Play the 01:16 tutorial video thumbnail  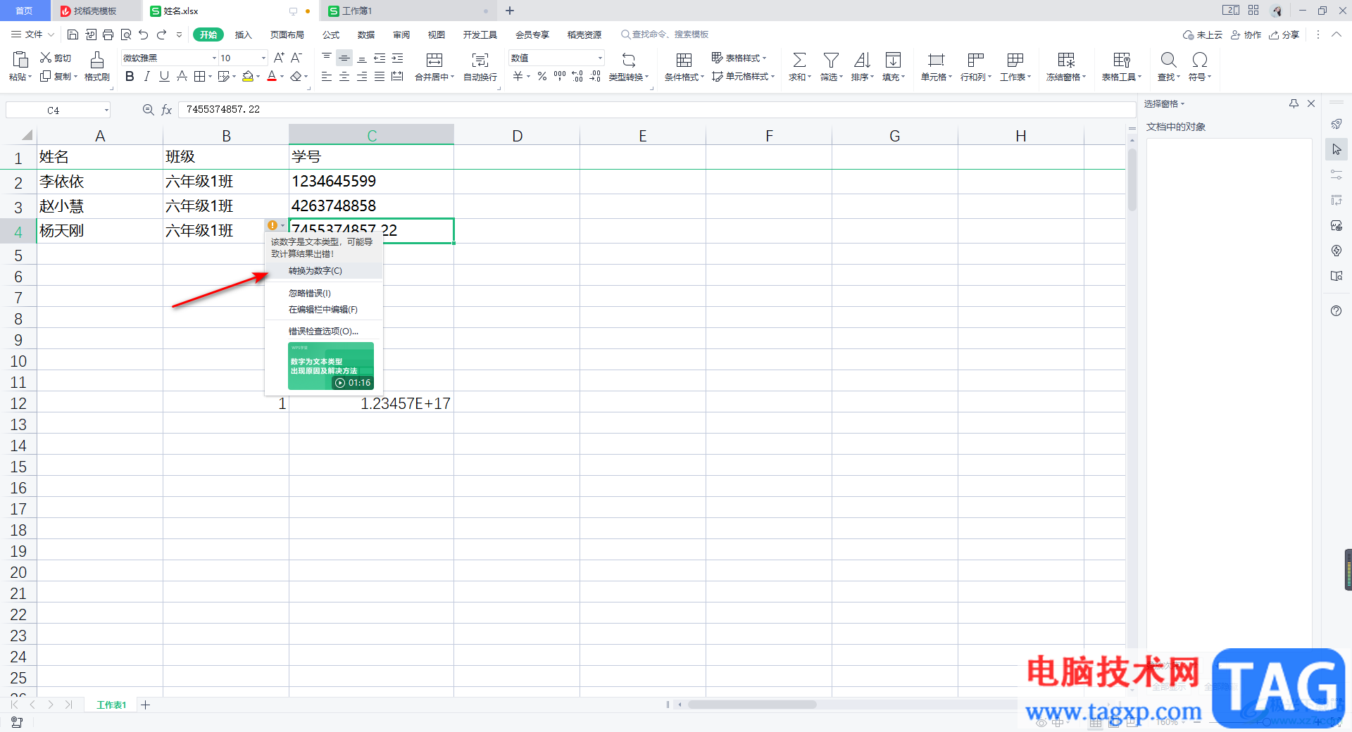click(331, 366)
